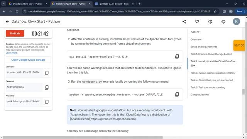Click the Project ID field value
The height and width of the screenshot is (139, 247).
point(24,102)
